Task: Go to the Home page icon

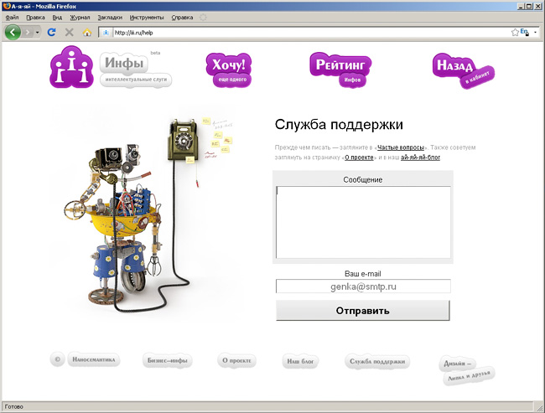Action: click(86, 32)
